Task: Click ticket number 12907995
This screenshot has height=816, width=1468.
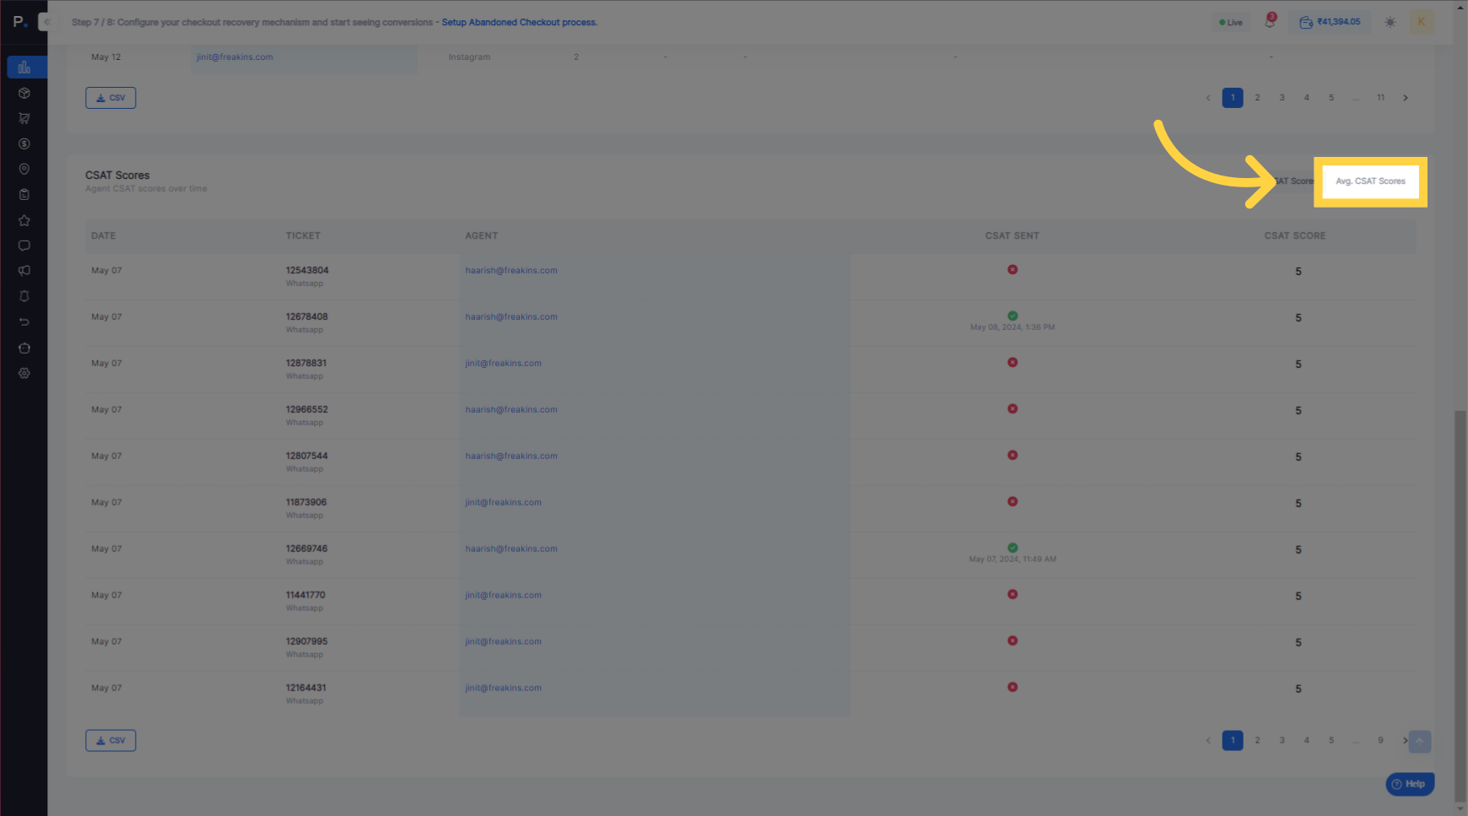Action: click(x=307, y=642)
